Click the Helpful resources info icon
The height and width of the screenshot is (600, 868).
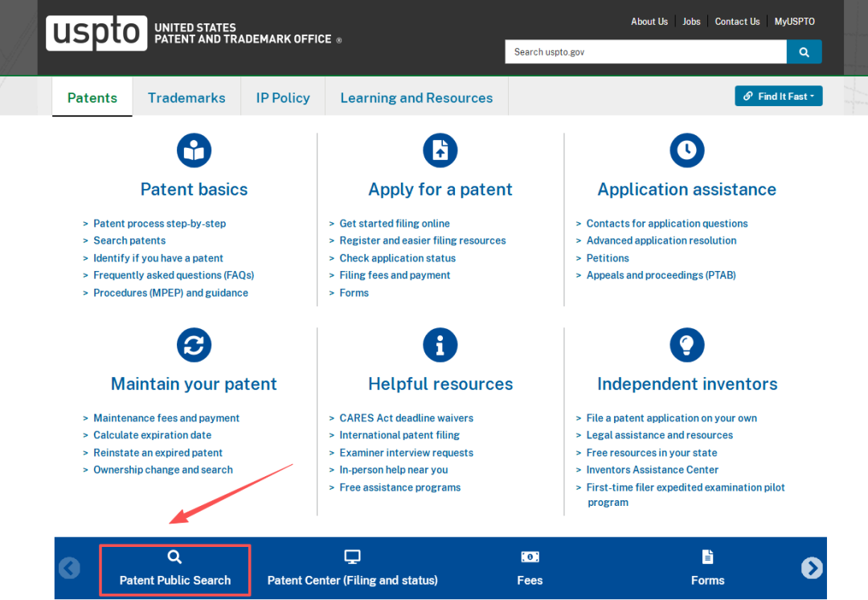click(440, 345)
